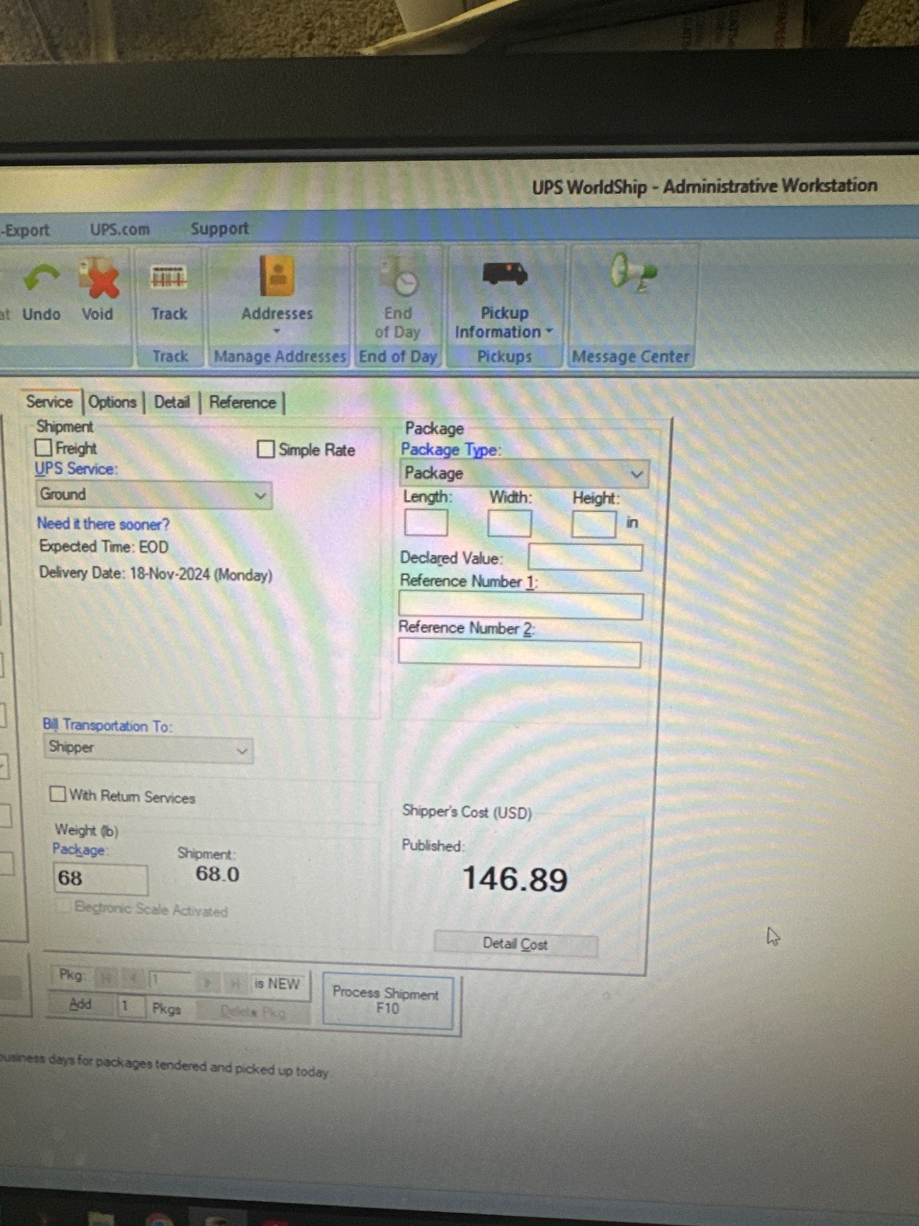Viewport: 919px width, 1226px height.
Task: Switch to the Reference tab
Action: (242, 403)
